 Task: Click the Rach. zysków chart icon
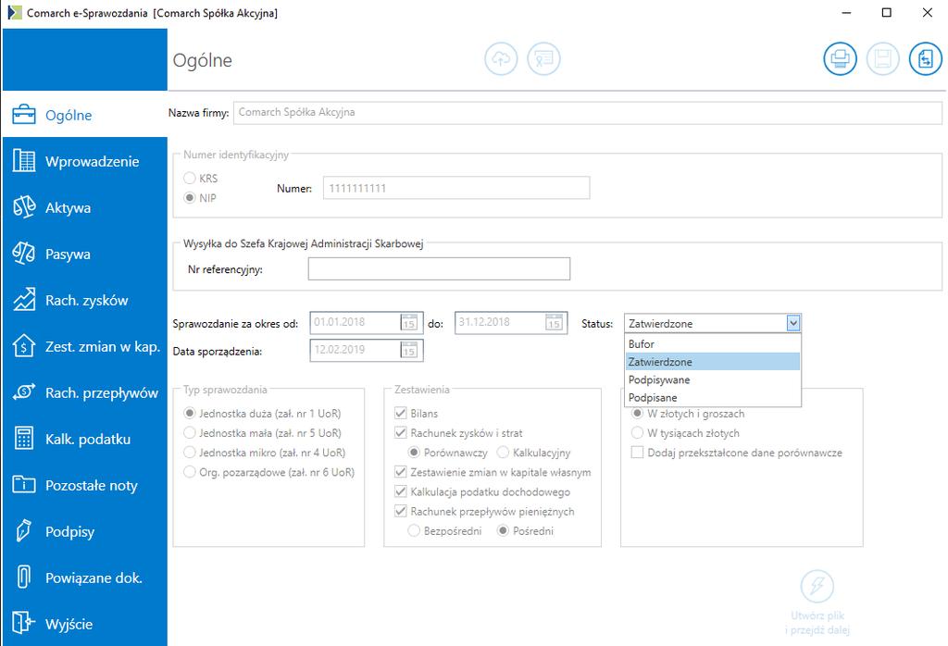tap(24, 300)
